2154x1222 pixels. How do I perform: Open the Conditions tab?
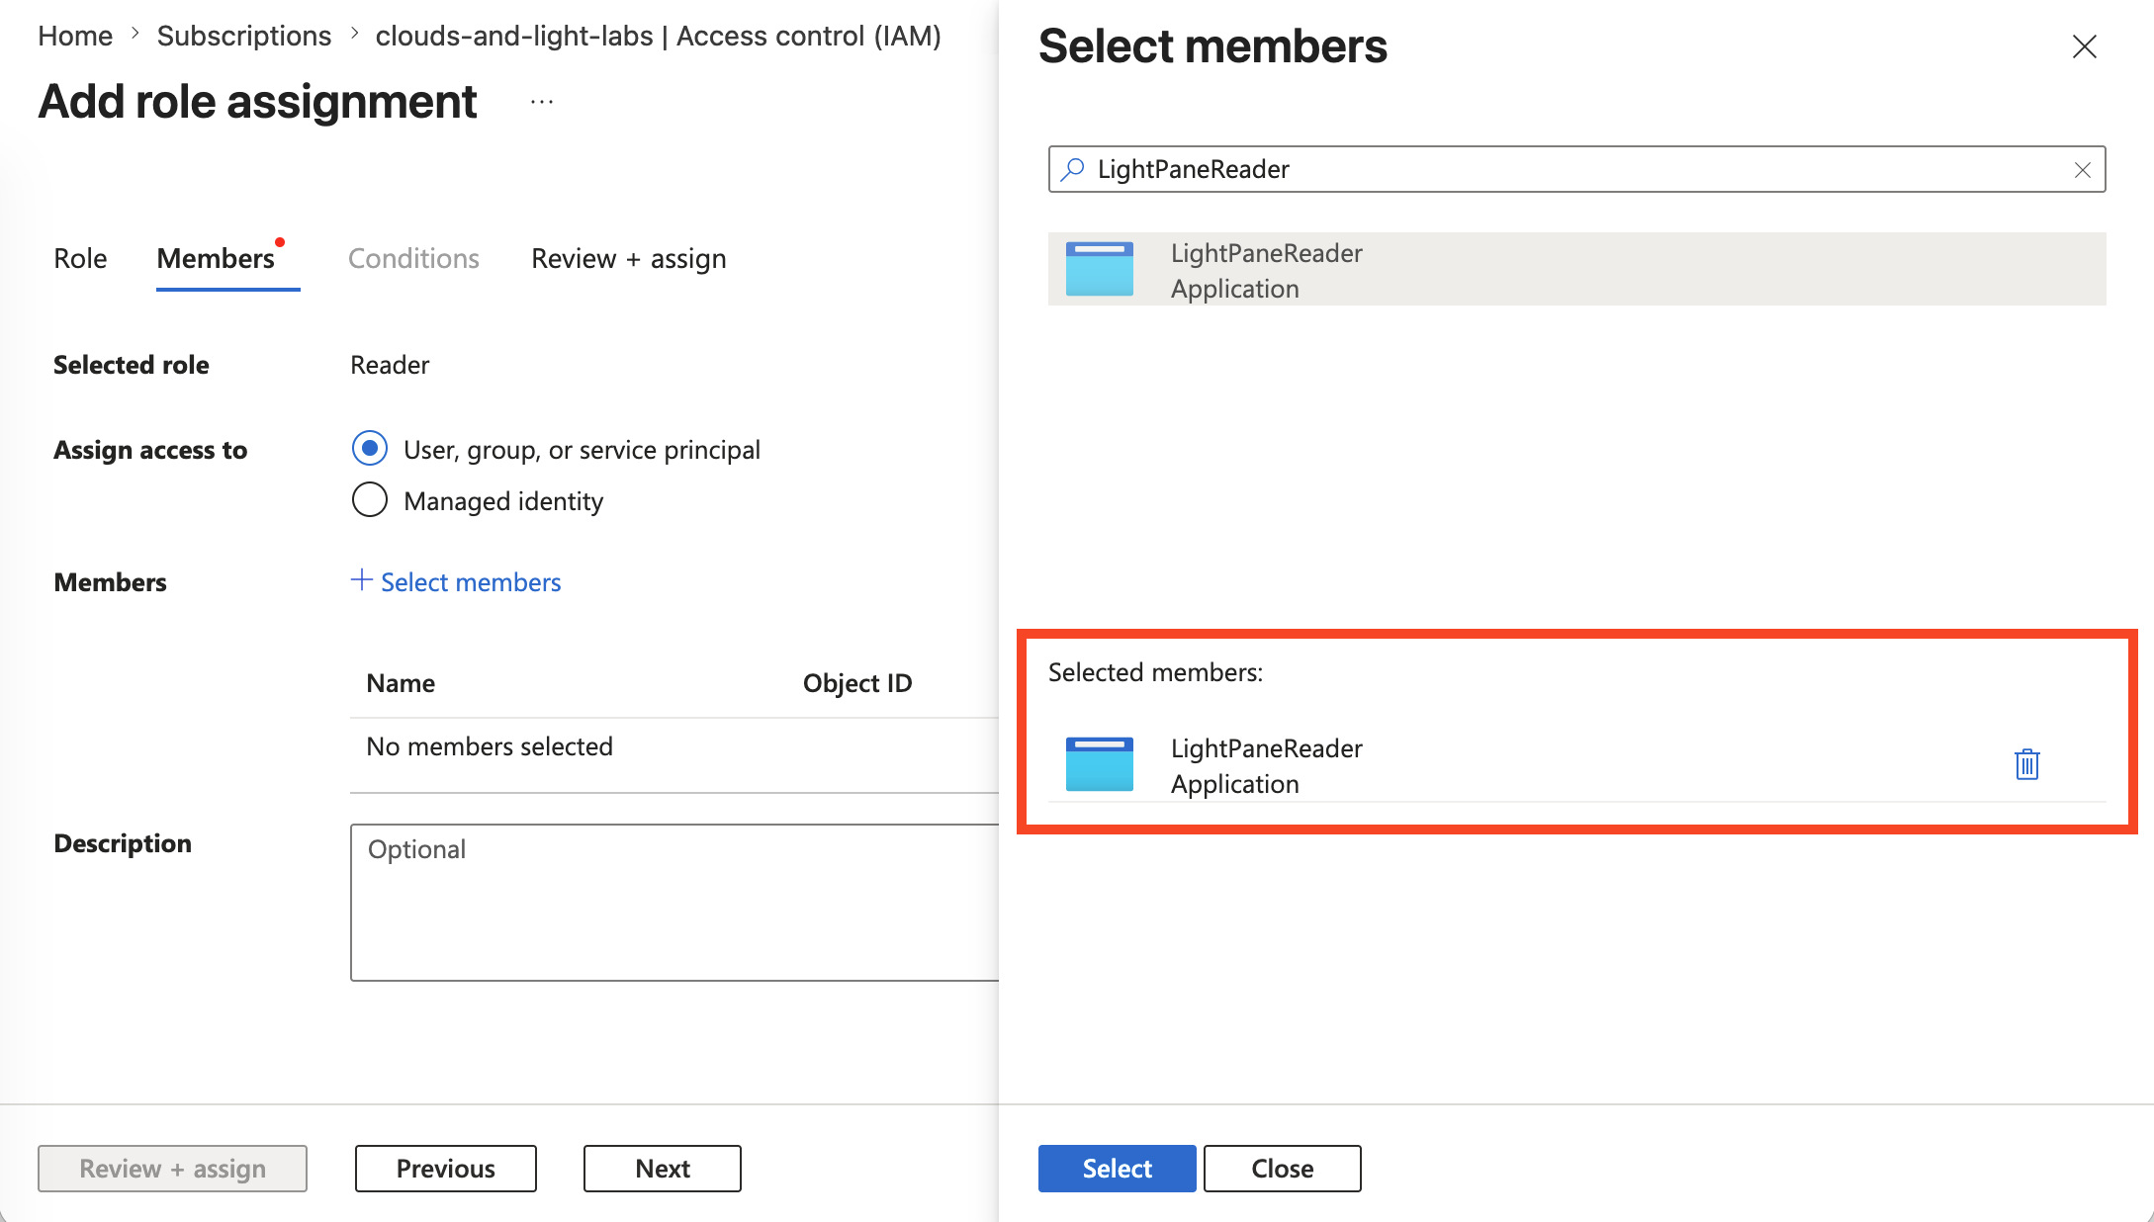(413, 258)
